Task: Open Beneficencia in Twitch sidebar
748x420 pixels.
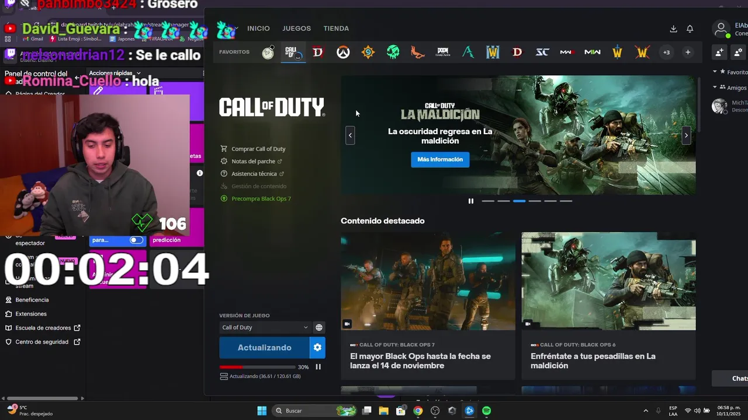Action: click(32, 300)
